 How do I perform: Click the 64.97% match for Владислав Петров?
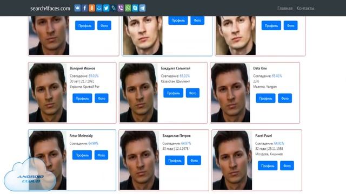[186, 143]
